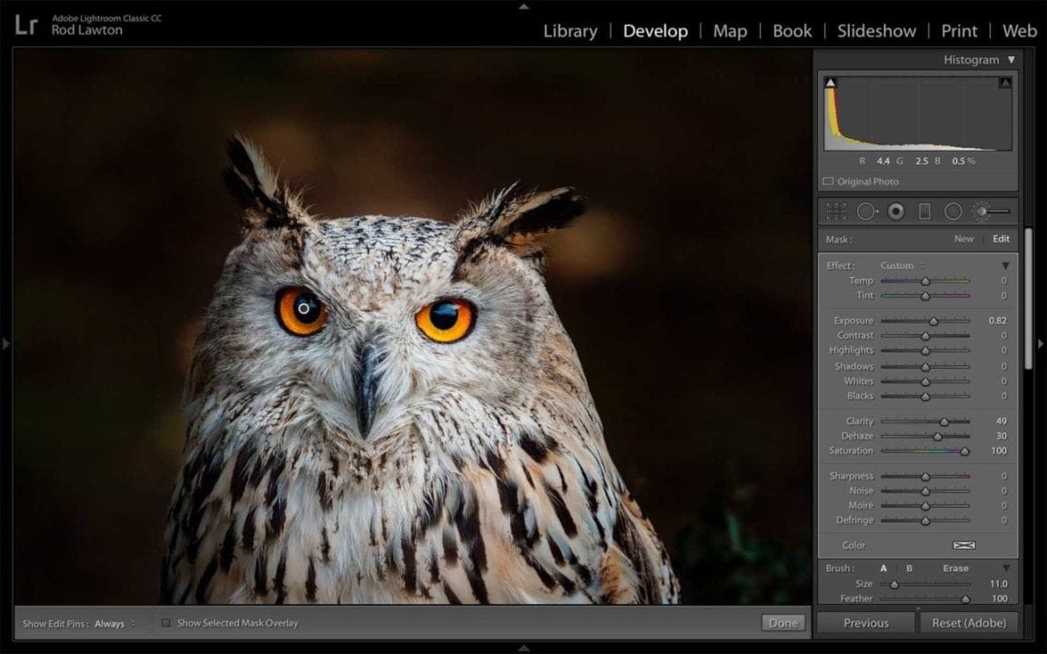The image size is (1047, 654).
Task: Click the Clarity slider handle
Action: (944, 421)
